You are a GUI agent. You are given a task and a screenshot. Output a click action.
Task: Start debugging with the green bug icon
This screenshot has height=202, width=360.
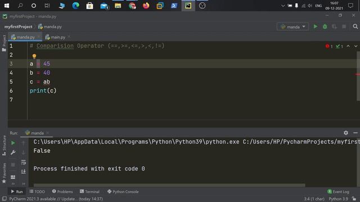point(325,26)
